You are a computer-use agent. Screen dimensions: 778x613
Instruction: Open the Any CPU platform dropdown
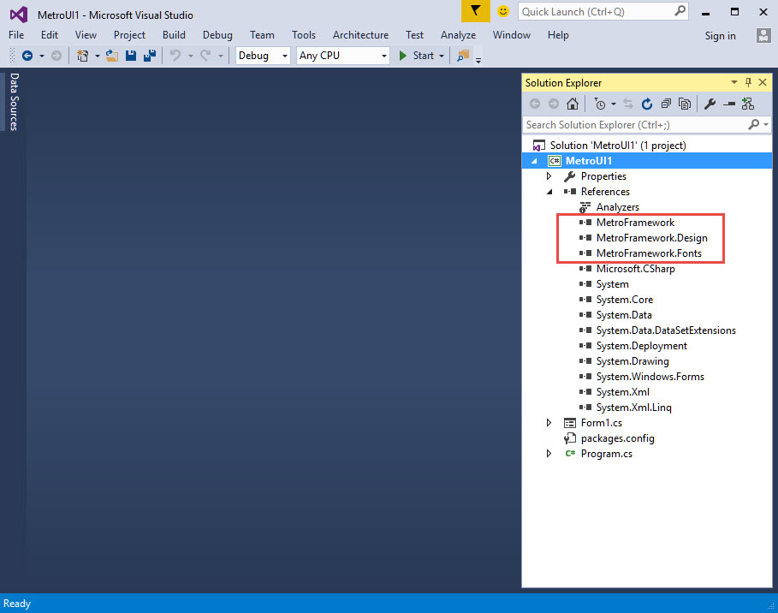point(342,56)
